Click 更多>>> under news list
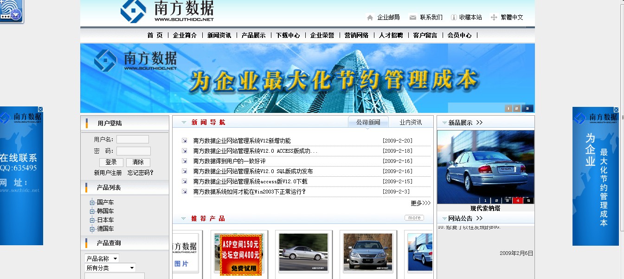 [420, 203]
